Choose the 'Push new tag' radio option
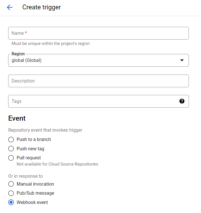The height and width of the screenshot is (213, 201). [11, 149]
